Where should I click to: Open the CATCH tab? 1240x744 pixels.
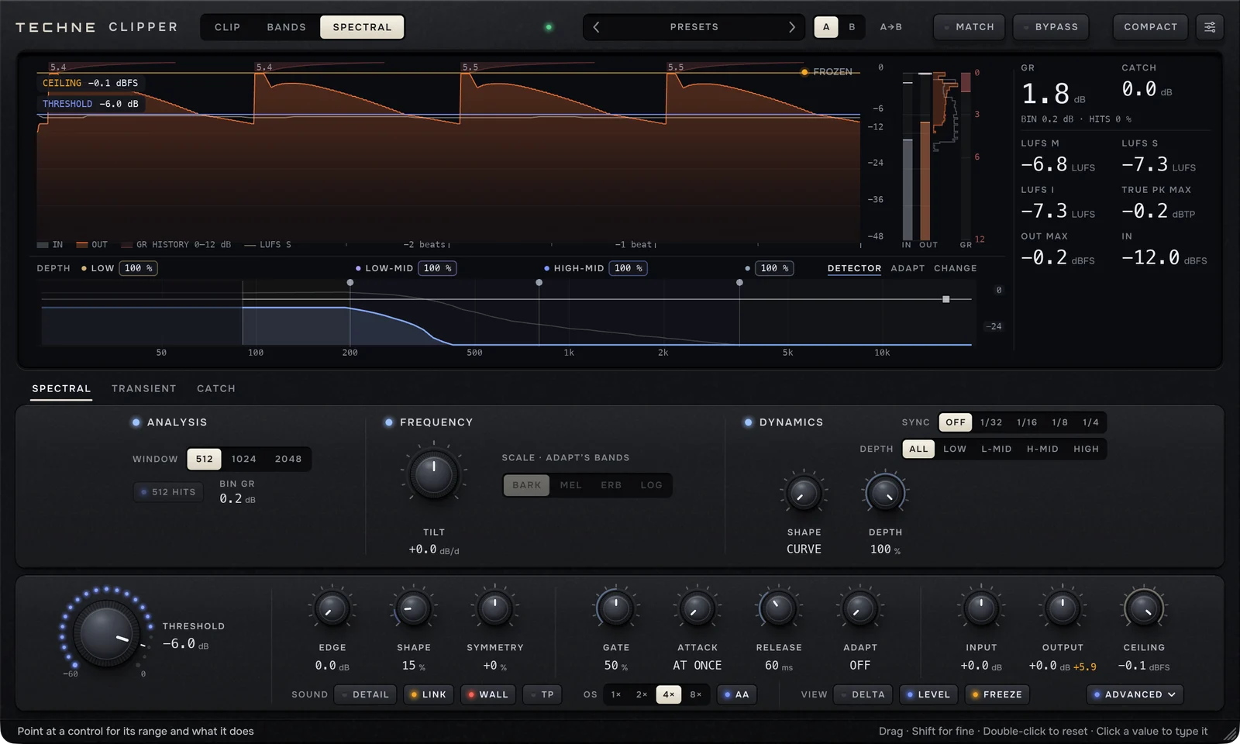click(x=215, y=389)
